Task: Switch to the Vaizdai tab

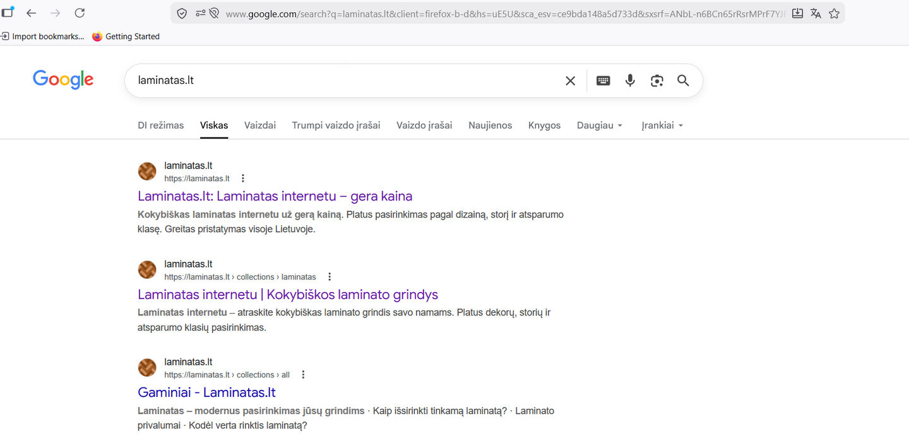Action: (260, 126)
